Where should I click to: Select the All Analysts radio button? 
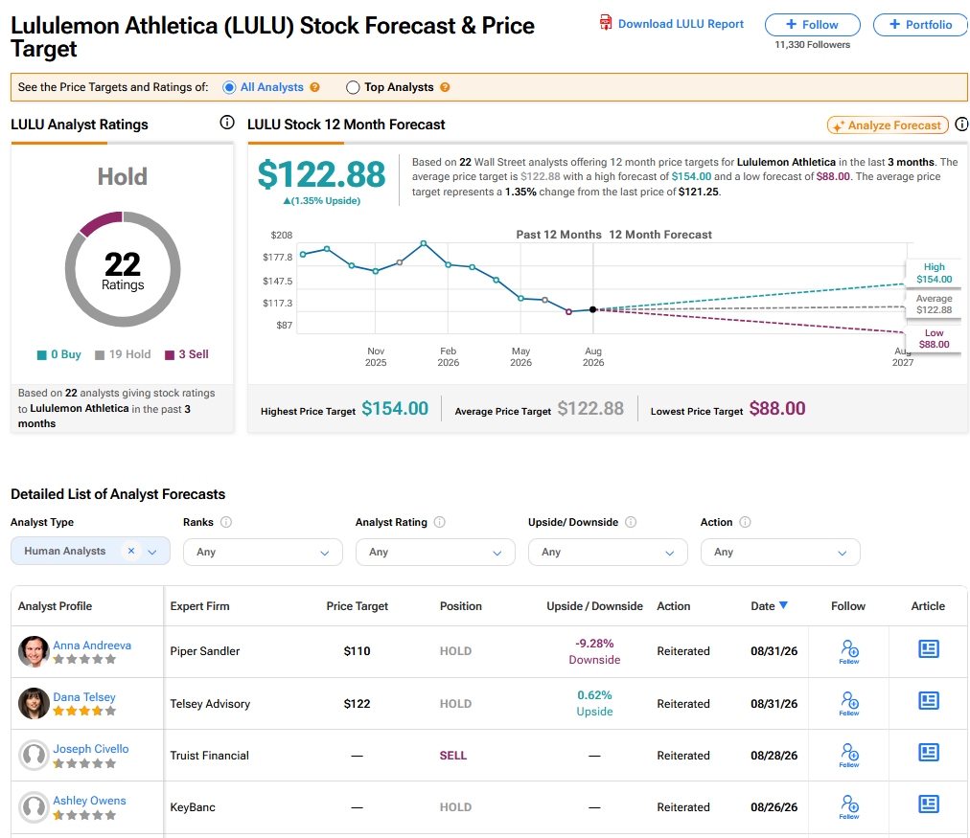(229, 87)
